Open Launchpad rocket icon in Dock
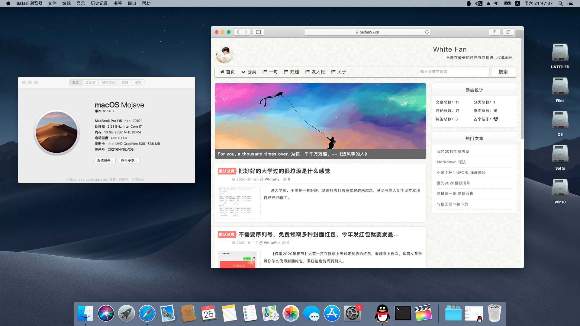580x326 pixels. [x=127, y=313]
